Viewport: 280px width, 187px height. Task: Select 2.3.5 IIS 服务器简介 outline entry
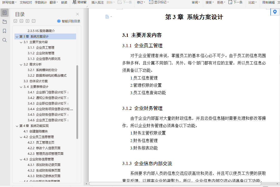41,31
